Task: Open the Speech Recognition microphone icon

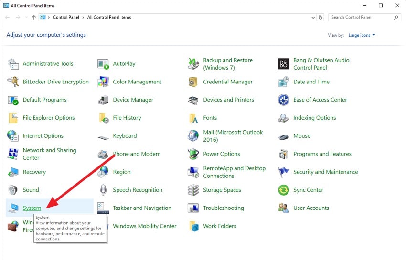Action: click(103, 190)
